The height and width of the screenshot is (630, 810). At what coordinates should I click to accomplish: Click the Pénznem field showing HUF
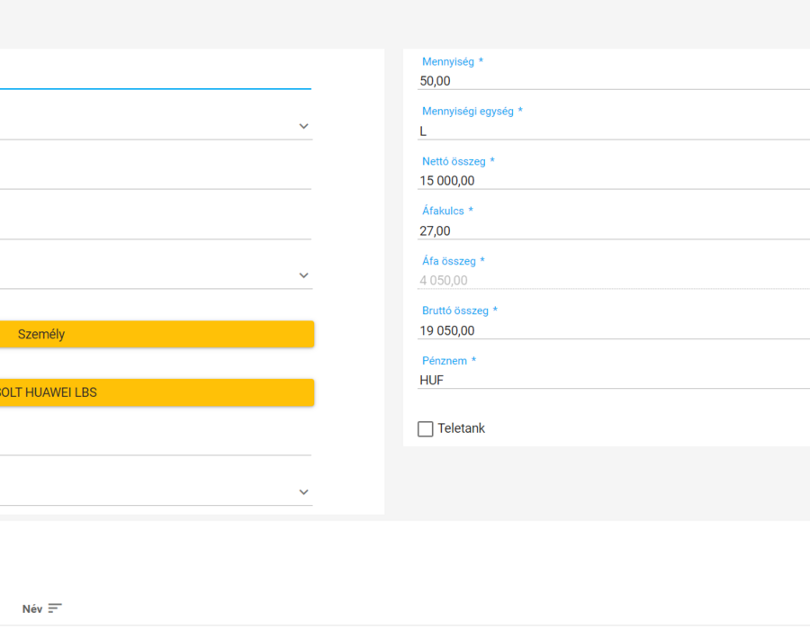click(x=614, y=380)
